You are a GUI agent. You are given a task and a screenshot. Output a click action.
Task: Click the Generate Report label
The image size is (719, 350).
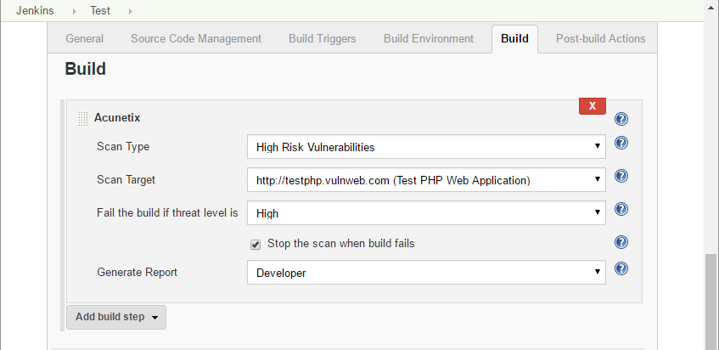coord(137,273)
